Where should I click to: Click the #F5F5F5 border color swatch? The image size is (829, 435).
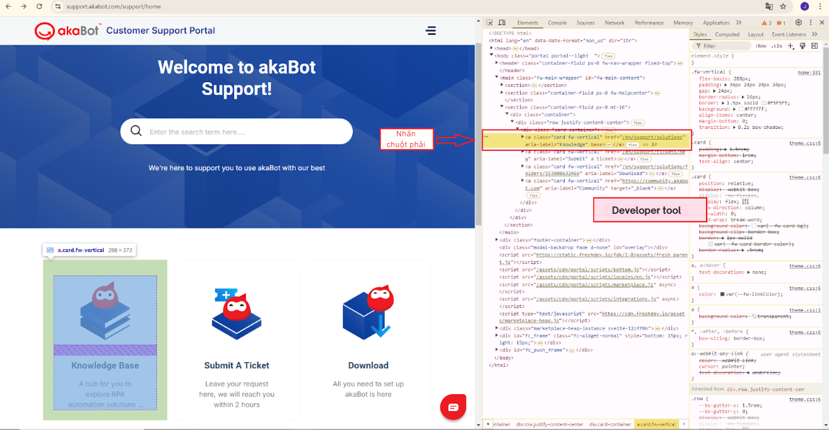pyautogui.click(x=763, y=103)
